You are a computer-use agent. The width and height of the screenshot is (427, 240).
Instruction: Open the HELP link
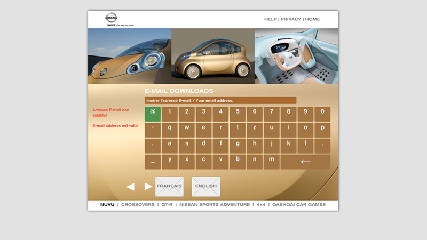tap(270, 19)
